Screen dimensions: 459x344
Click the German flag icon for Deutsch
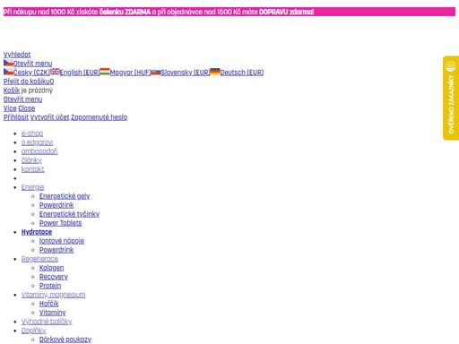pyautogui.click(x=215, y=72)
